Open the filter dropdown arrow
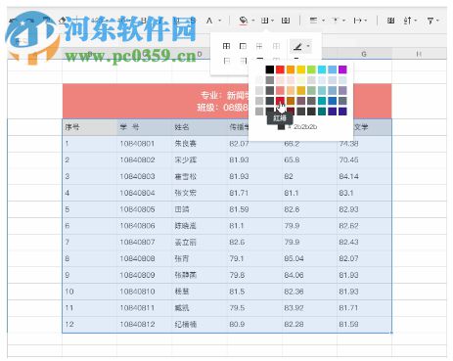Screen dimensions: 453x361 pyautogui.click(x=437, y=21)
